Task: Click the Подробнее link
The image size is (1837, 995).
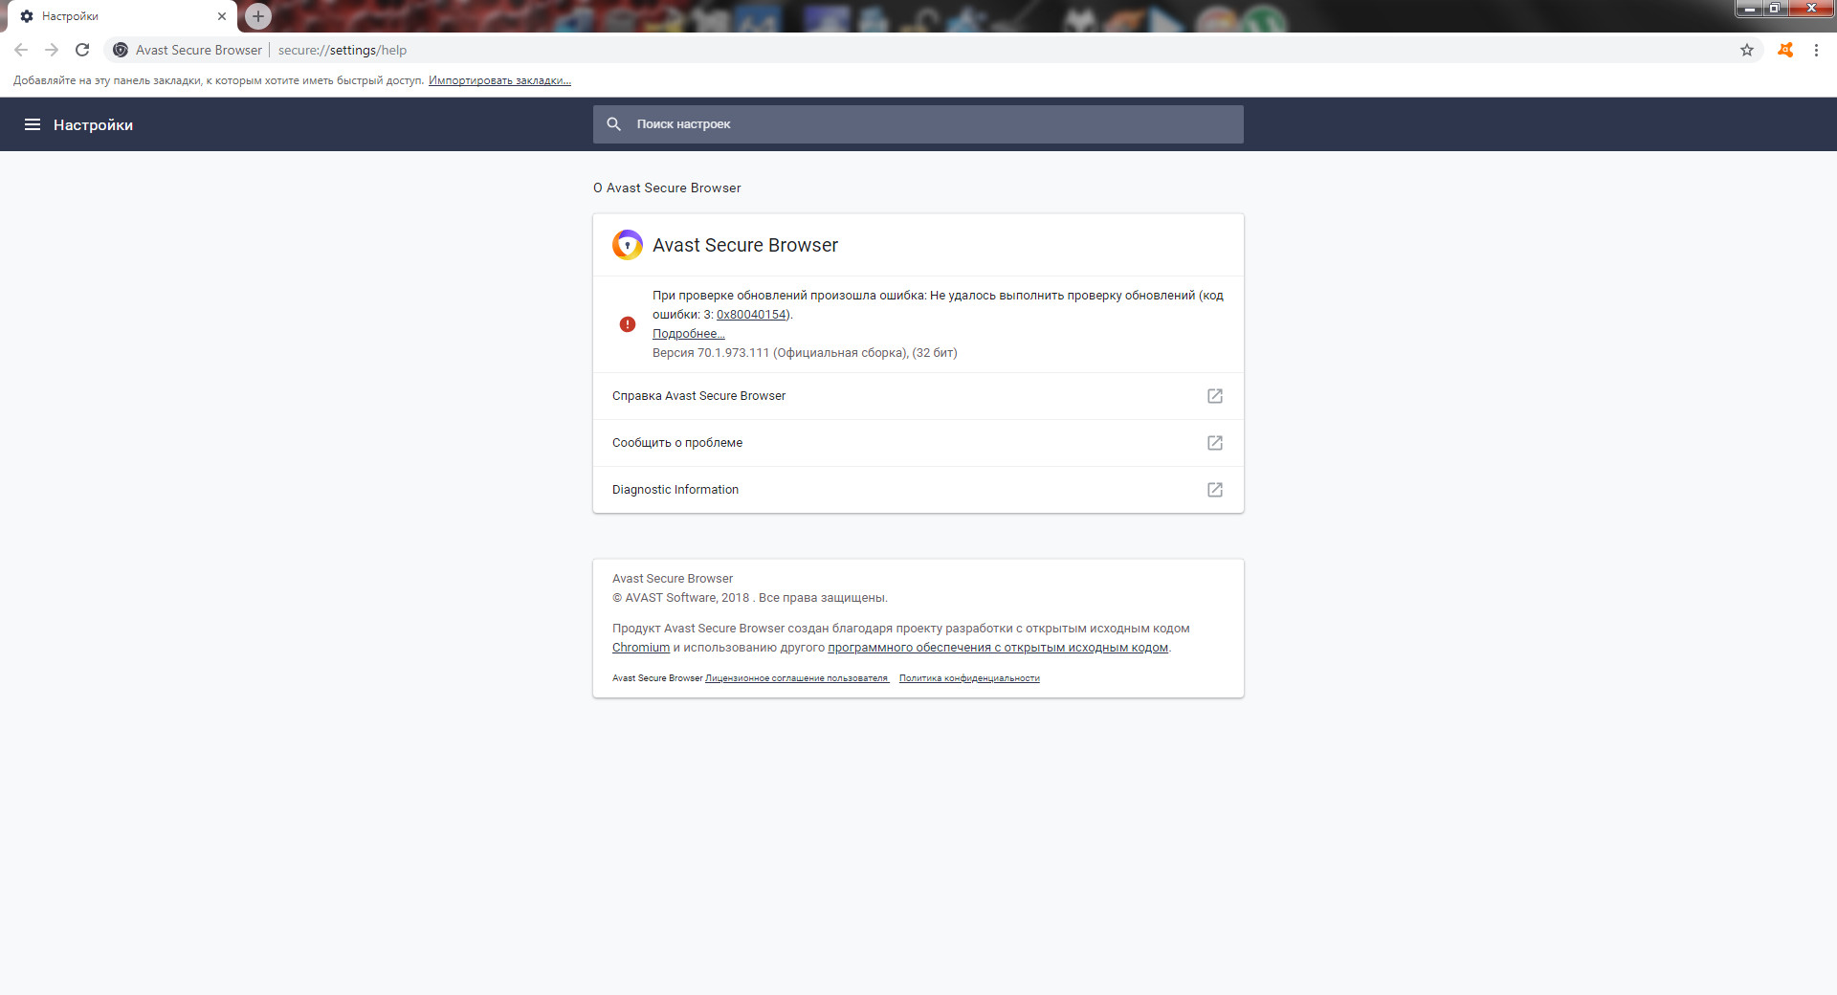Action: click(x=689, y=334)
